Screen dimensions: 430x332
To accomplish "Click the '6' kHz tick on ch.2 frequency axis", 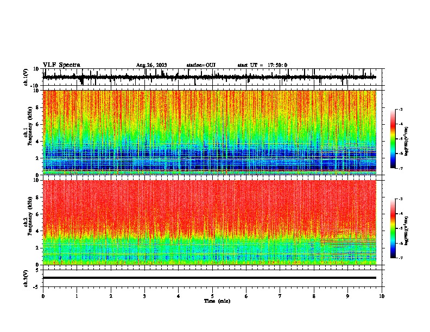I will click(x=38, y=214).
